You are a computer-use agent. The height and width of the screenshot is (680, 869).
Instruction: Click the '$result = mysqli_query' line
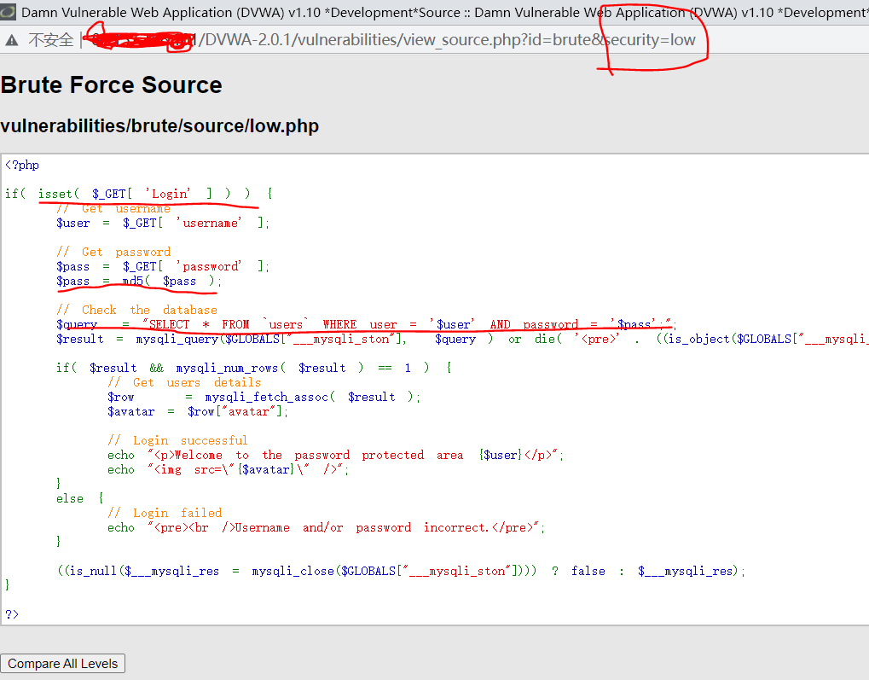462,339
